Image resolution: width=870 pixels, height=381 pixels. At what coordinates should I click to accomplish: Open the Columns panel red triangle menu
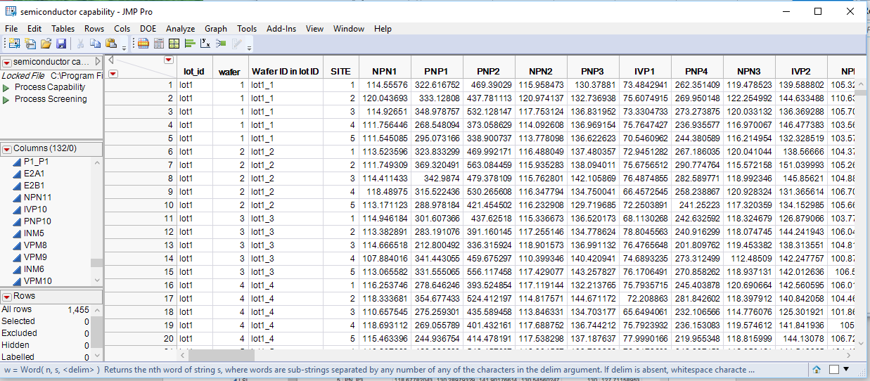click(x=7, y=149)
